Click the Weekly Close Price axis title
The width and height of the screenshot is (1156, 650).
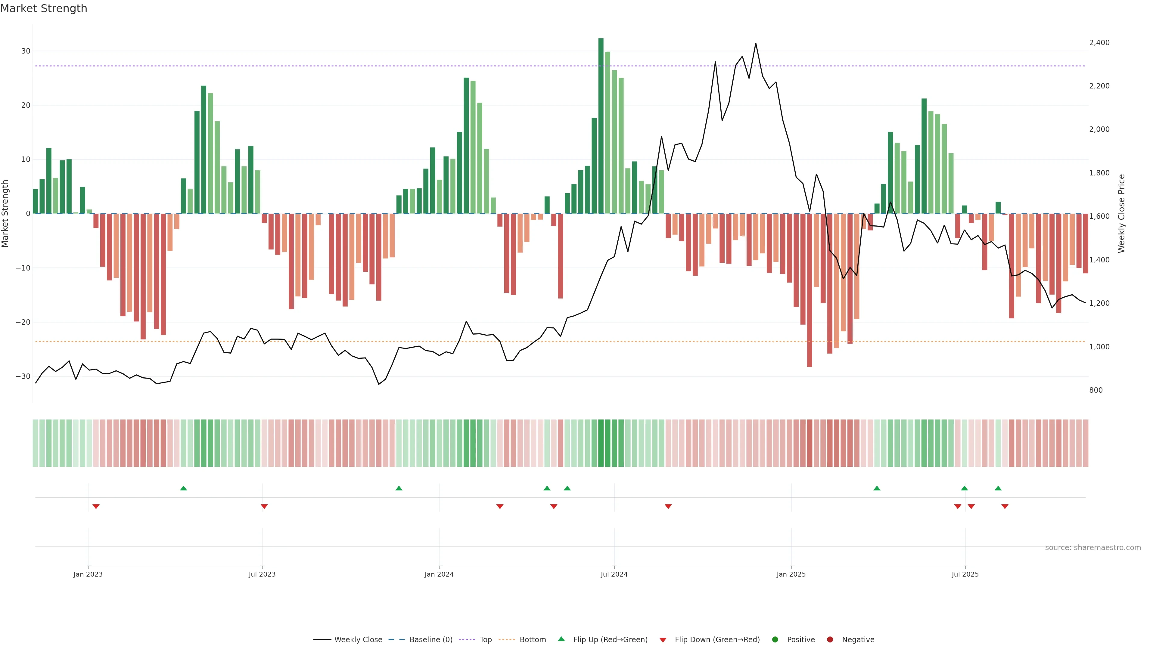point(1121,214)
